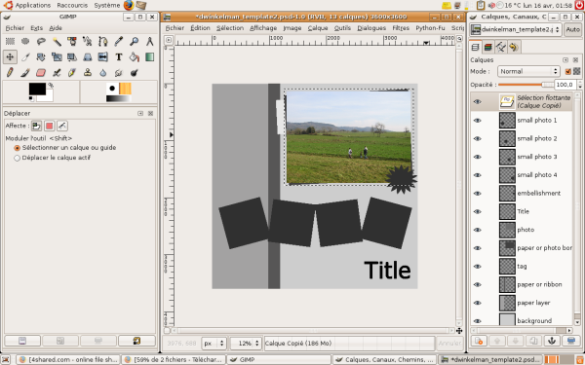Click the foreground black color swatch
The image size is (585, 365).
pos(37,89)
